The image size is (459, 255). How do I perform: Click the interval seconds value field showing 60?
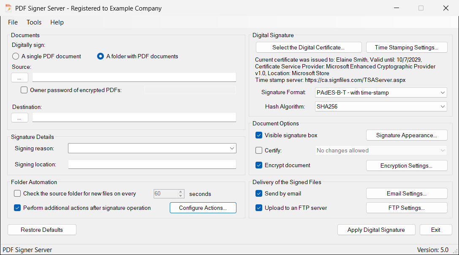pos(166,193)
